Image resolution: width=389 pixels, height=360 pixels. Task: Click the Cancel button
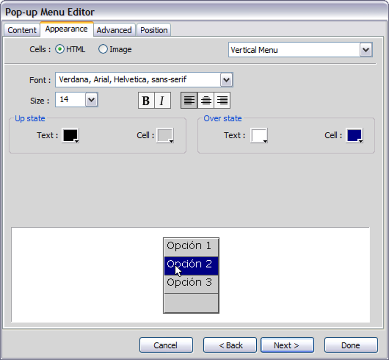pos(166,345)
